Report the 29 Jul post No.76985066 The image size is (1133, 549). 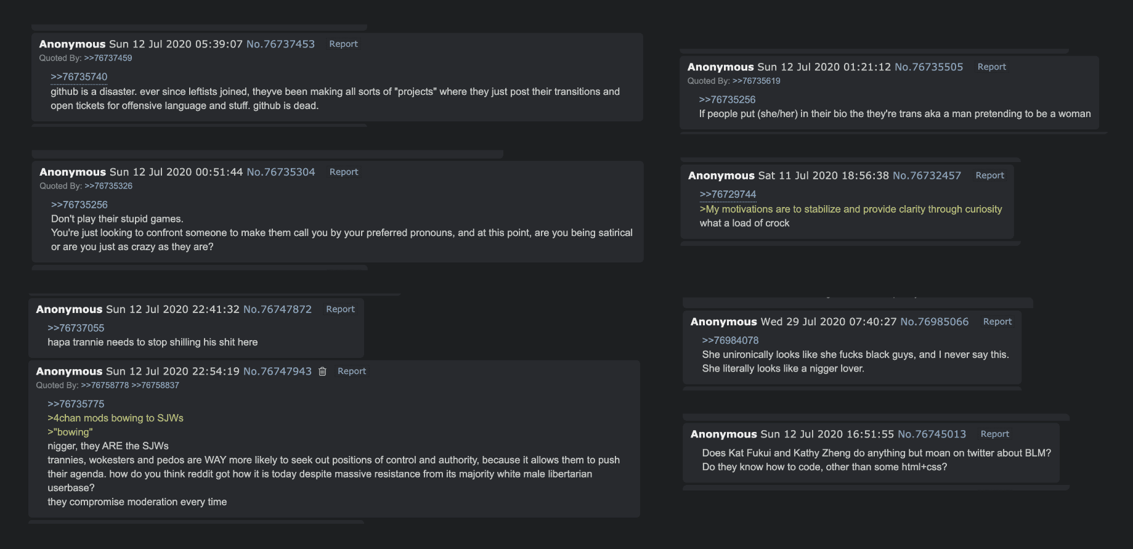pyautogui.click(x=997, y=322)
